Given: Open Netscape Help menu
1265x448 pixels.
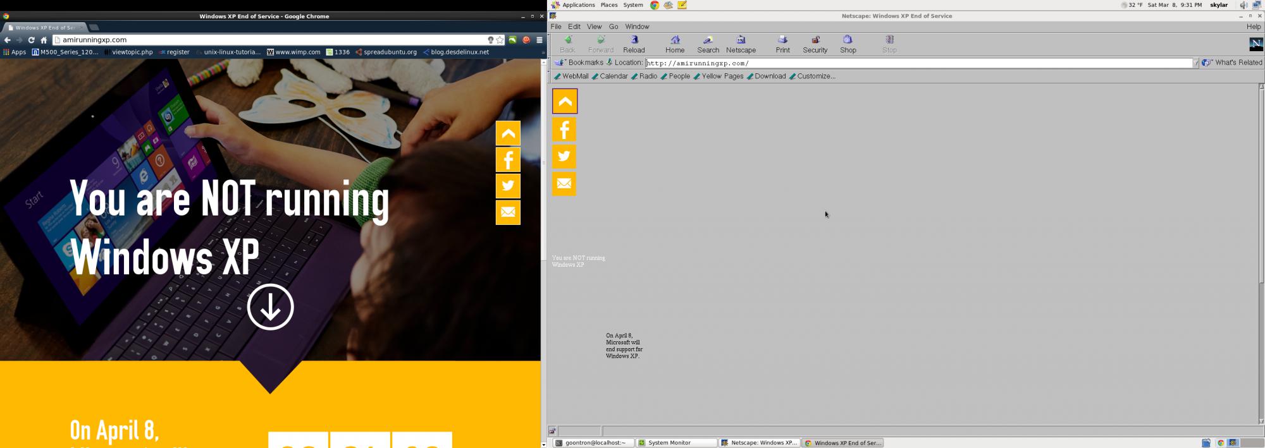Looking at the screenshot, I should (x=1254, y=27).
